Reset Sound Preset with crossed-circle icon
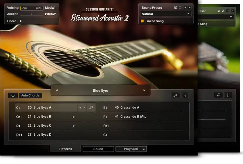This screenshot has width=243, height=164. tap(180, 7)
